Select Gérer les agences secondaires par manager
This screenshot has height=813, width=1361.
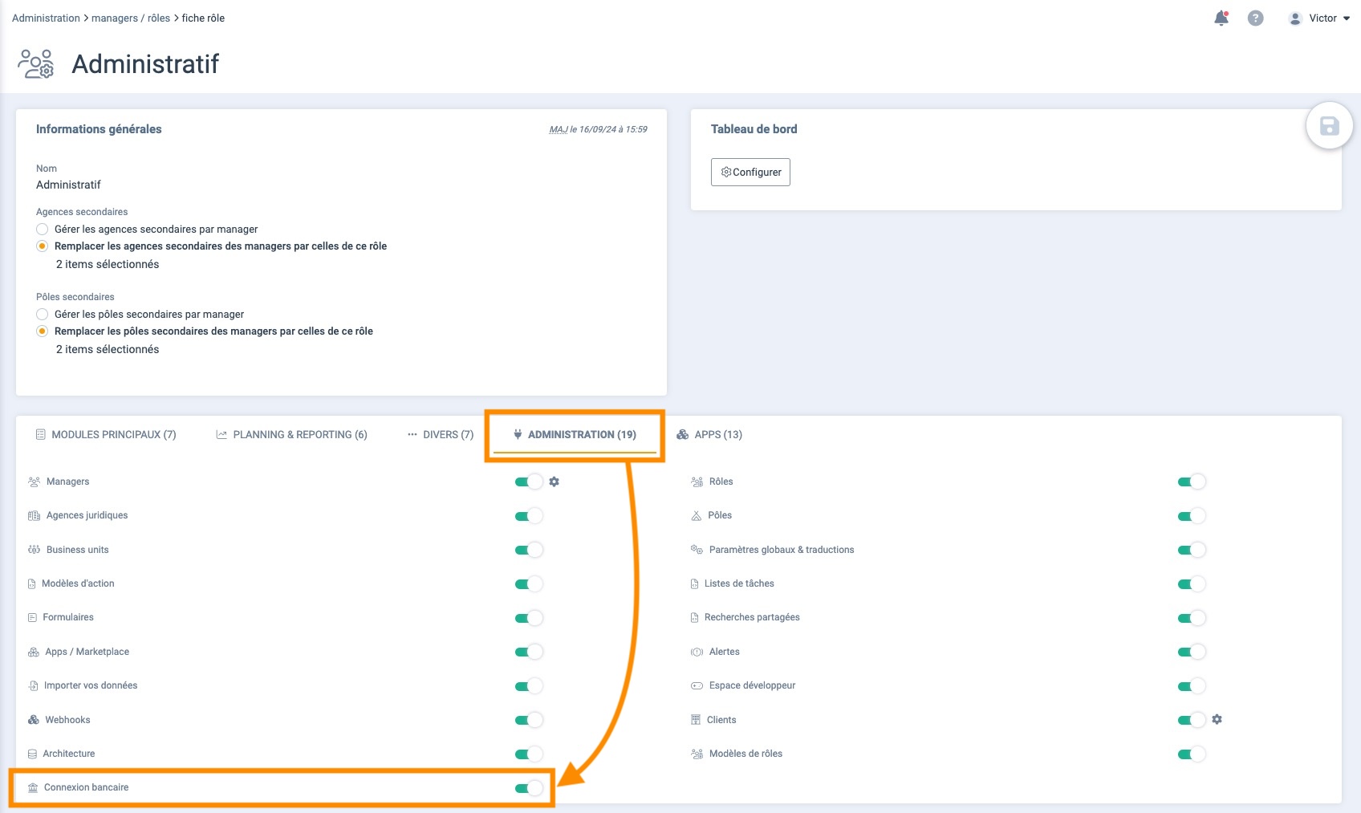click(43, 230)
